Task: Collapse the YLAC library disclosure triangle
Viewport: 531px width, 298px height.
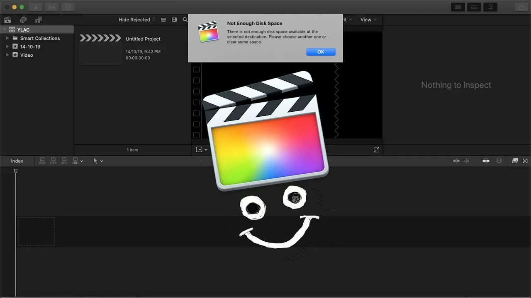Action: click(4, 30)
